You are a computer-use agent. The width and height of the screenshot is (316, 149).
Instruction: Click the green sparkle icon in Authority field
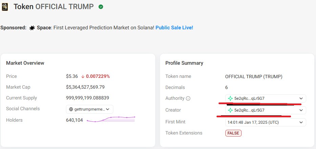pos(230,98)
